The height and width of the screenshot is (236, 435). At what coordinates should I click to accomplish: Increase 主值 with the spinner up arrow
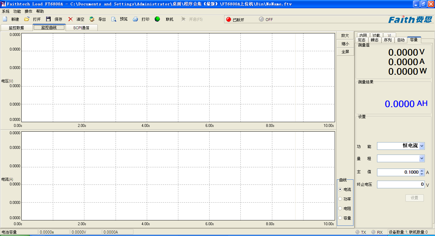click(x=422, y=170)
